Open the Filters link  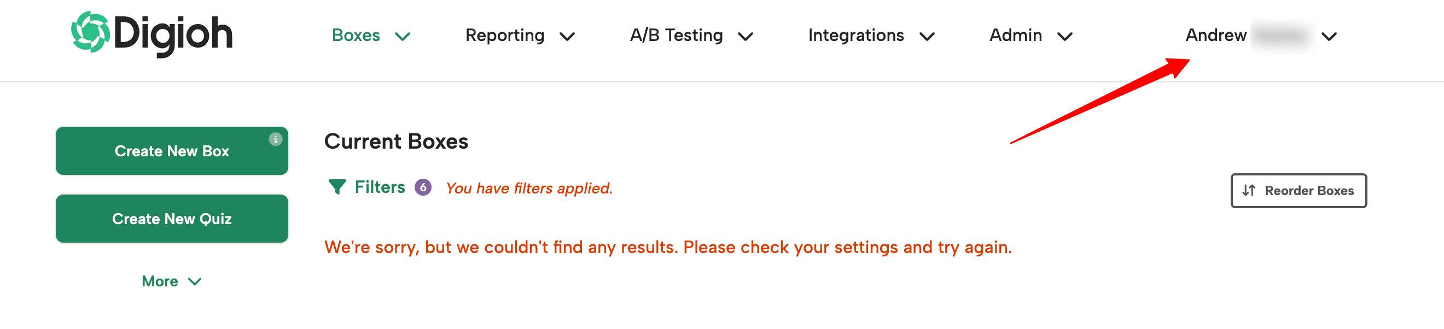click(380, 187)
